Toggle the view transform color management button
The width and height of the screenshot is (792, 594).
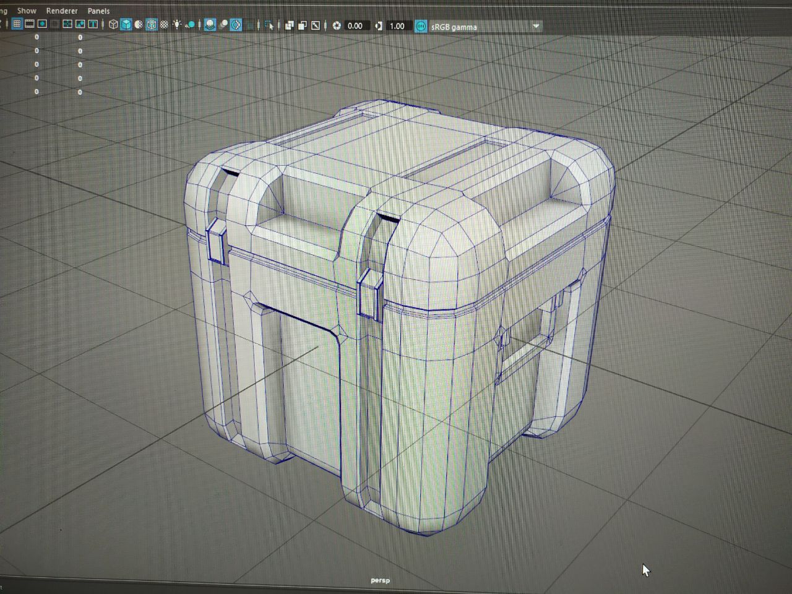[421, 26]
